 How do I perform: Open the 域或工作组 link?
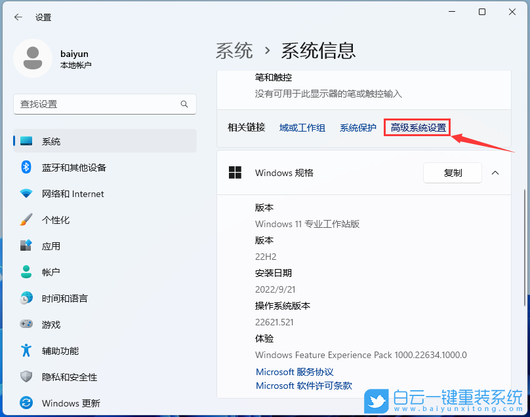click(x=302, y=128)
